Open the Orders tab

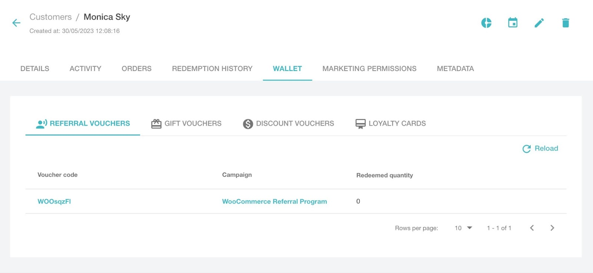pos(136,69)
